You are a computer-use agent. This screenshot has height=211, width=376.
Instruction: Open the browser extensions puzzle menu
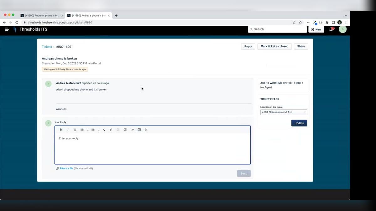click(327, 23)
